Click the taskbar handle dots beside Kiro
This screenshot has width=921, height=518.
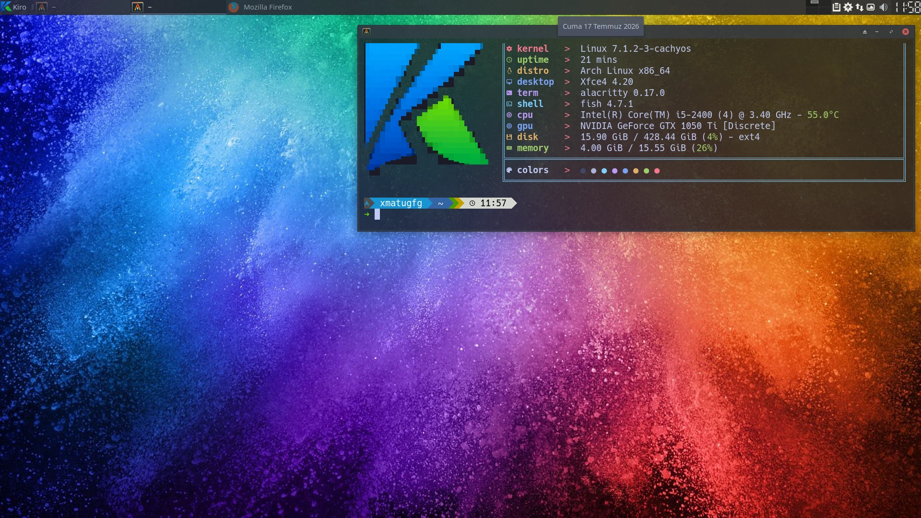pyautogui.click(x=32, y=7)
